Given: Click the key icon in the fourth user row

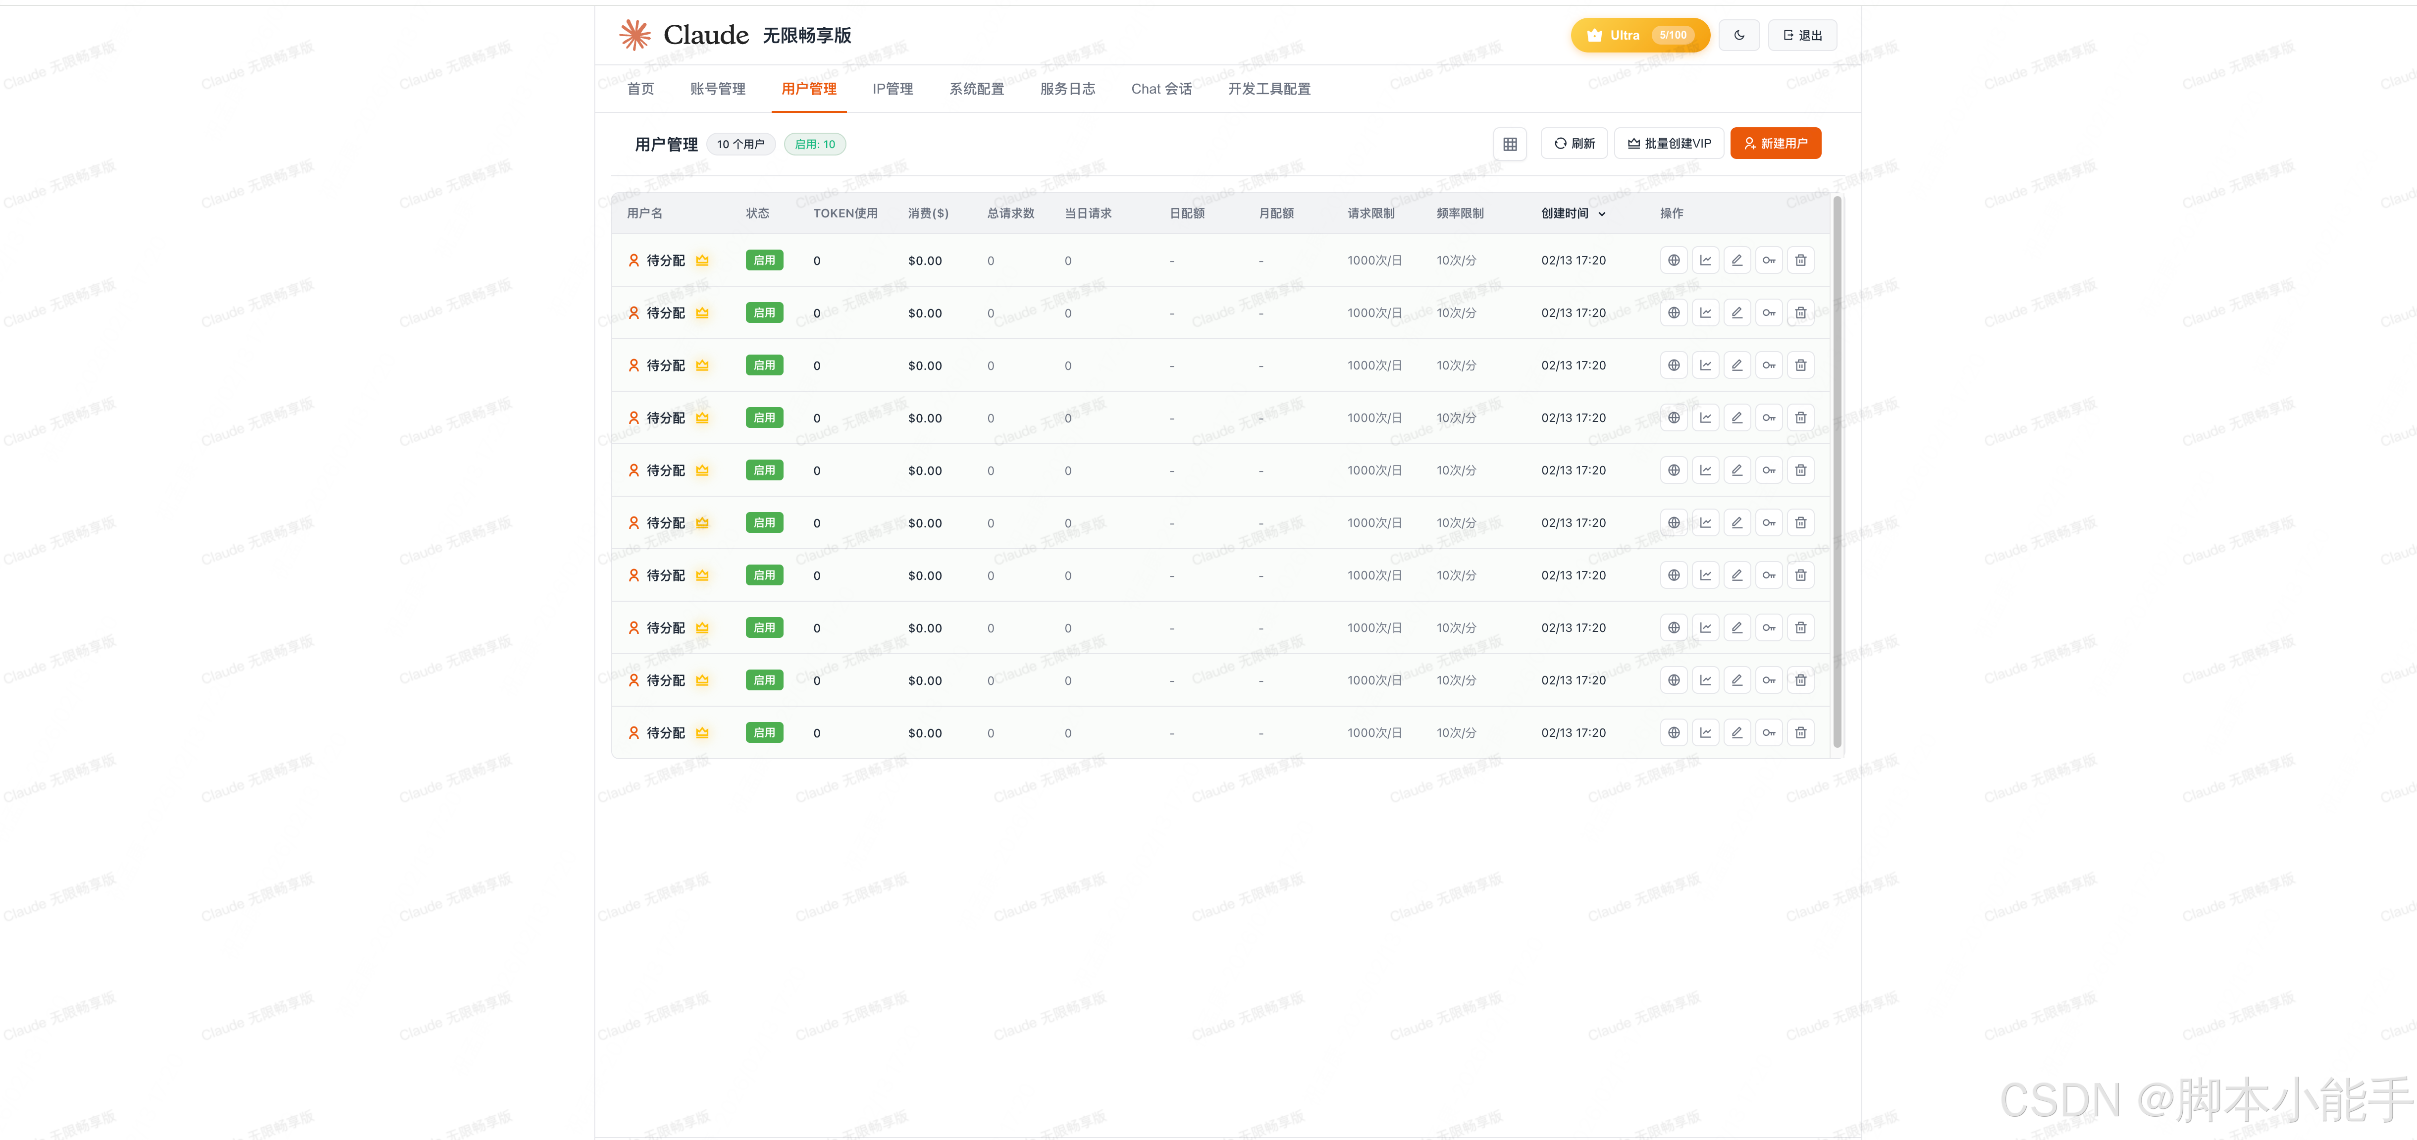Looking at the screenshot, I should tap(1769, 418).
